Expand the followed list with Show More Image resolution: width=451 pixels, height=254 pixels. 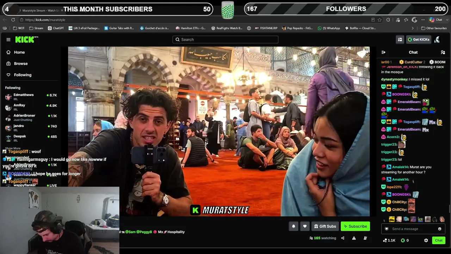(13, 149)
